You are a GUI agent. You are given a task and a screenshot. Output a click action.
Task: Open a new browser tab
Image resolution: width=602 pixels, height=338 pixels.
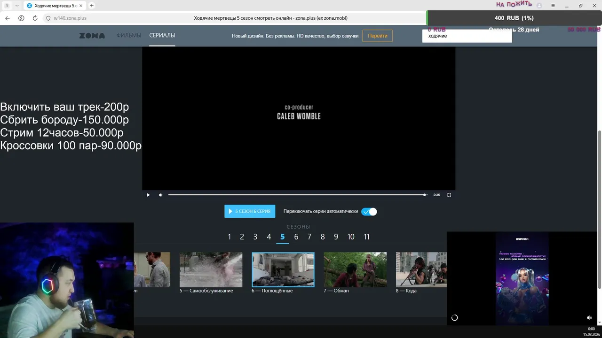pyautogui.click(x=92, y=6)
